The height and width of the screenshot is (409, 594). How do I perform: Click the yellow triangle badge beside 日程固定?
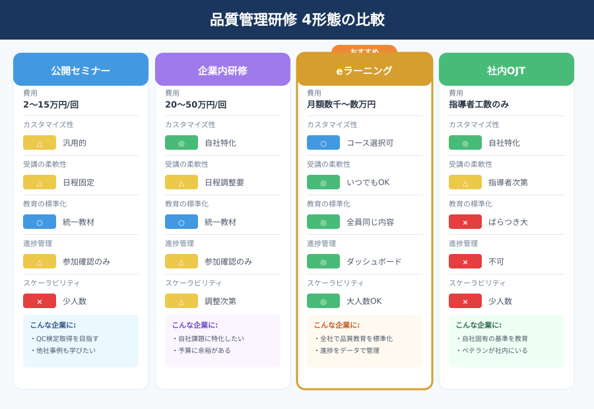[x=40, y=182]
